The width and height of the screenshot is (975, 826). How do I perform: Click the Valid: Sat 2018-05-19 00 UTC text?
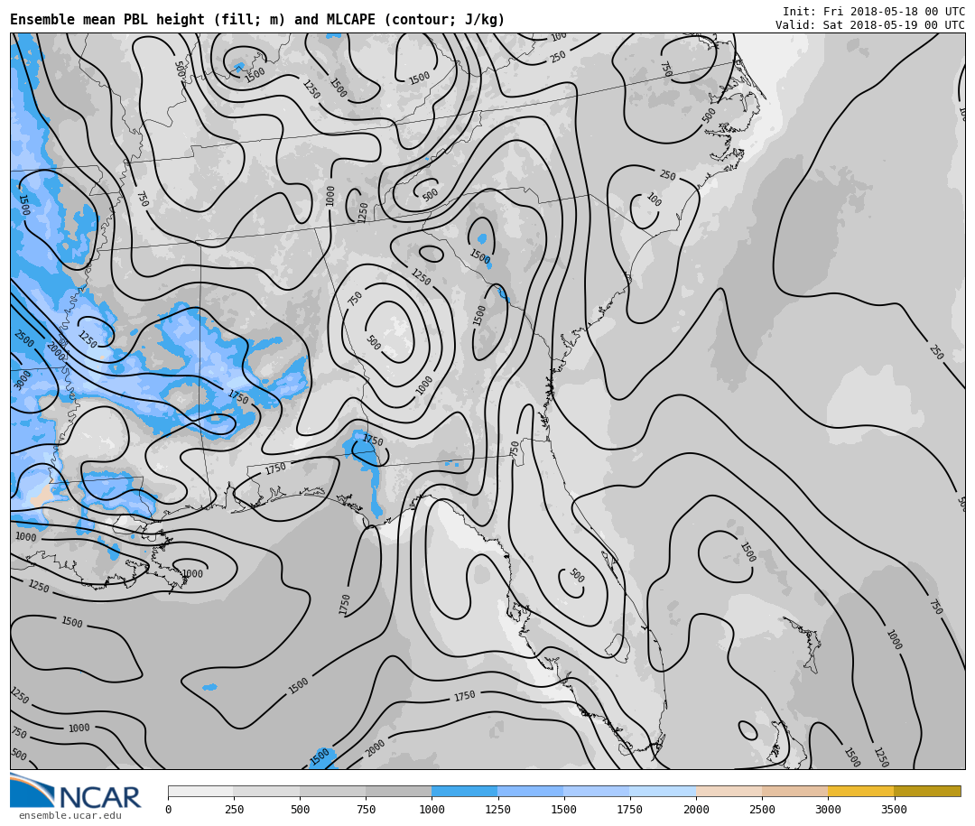[870, 25]
